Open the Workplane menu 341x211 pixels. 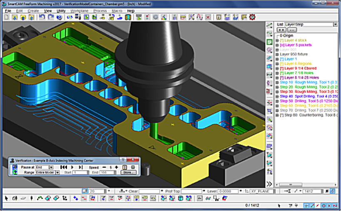[x=79, y=10]
